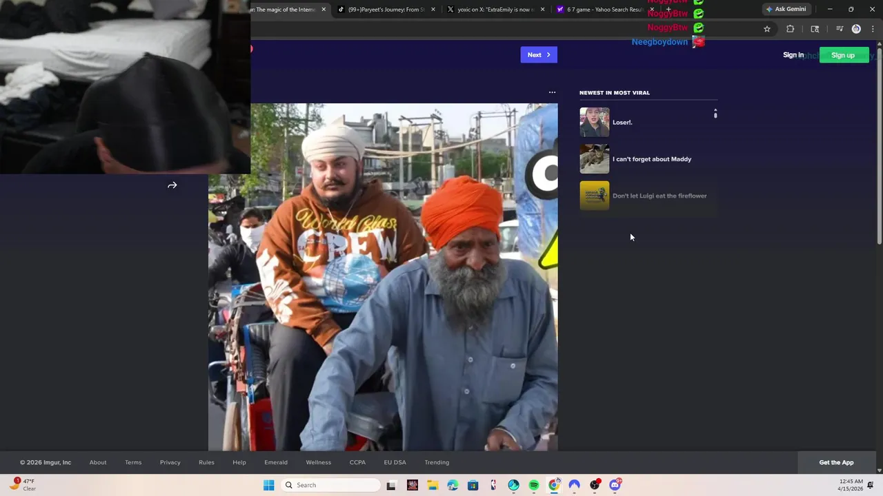Open the game icon after Task View
Image resolution: width=883 pixels, height=496 pixels.
pos(413,485)
